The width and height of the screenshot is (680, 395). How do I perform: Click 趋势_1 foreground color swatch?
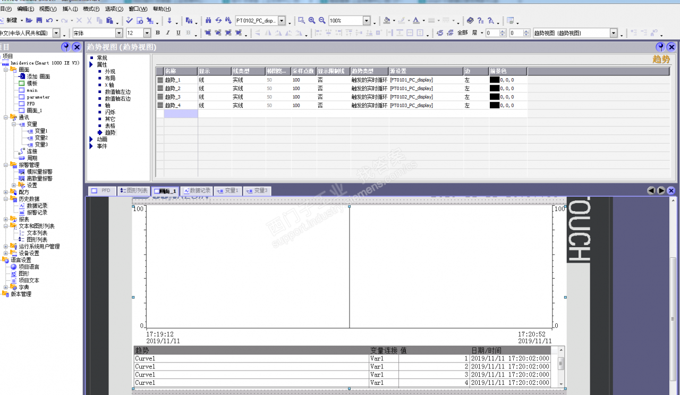coord(494,80)
